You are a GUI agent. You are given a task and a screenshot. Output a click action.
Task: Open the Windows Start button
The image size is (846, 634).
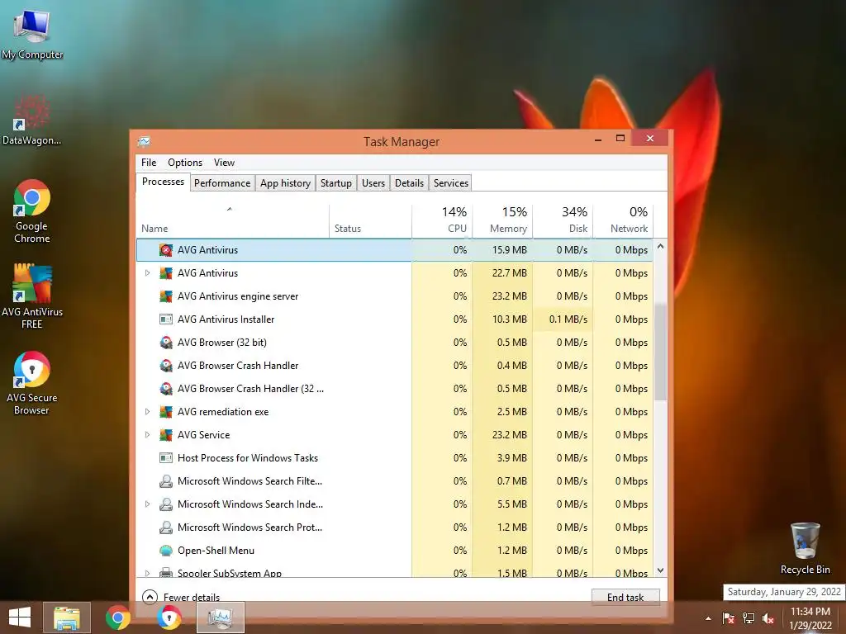(20, 617)
